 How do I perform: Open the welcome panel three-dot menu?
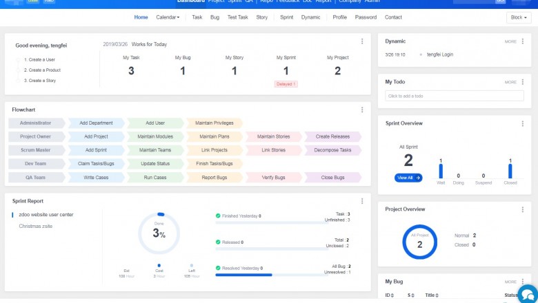362,41
